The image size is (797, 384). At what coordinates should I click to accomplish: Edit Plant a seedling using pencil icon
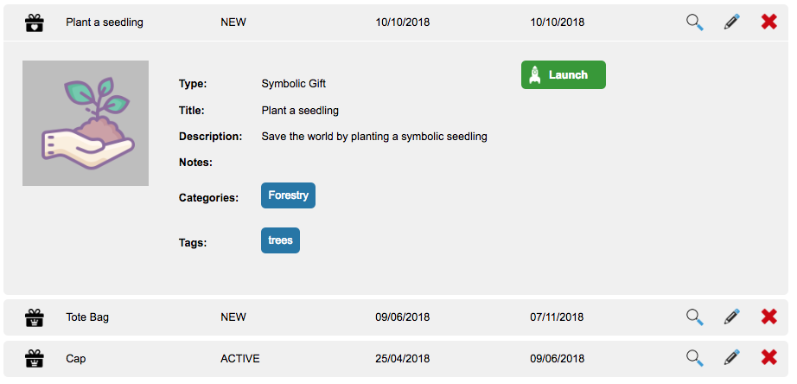(x=732, y=22)
